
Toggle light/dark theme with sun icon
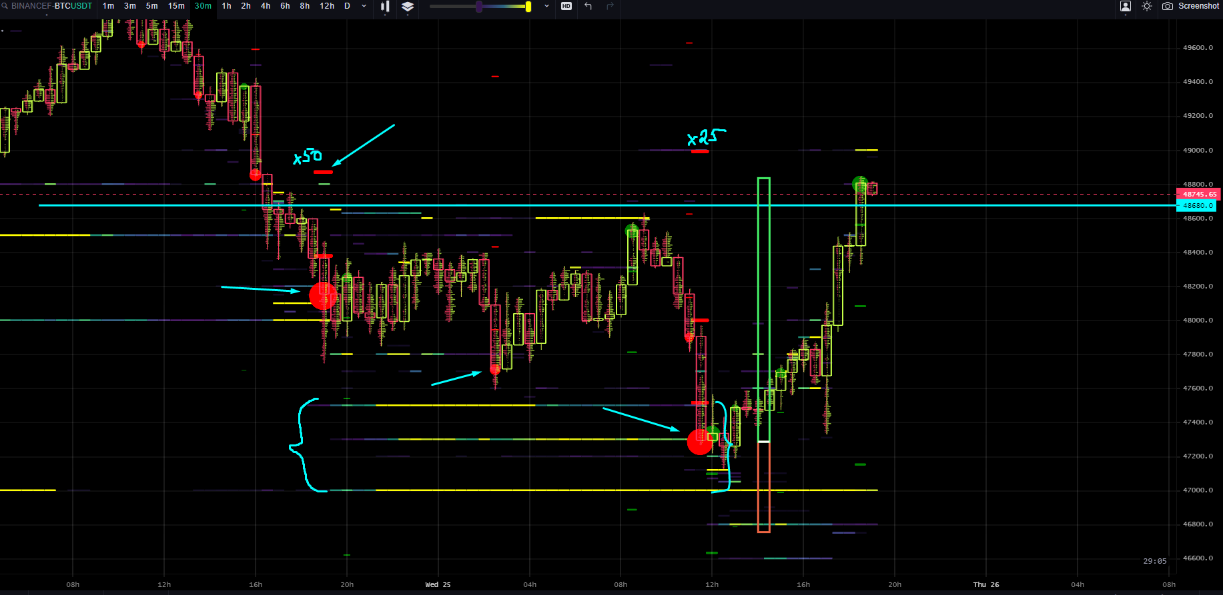tap(1147, 6)
